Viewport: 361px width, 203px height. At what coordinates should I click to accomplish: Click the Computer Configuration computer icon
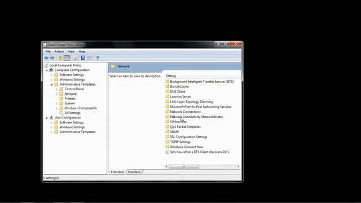51,70
